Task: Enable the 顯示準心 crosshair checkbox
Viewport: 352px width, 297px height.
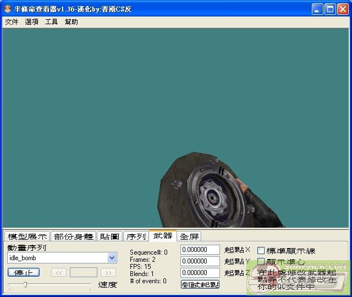Action: [x=261, y=261]
